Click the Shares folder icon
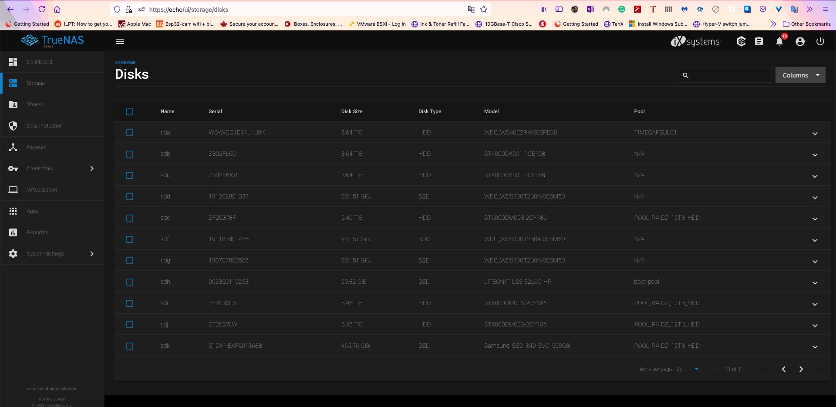 (13, 104)
